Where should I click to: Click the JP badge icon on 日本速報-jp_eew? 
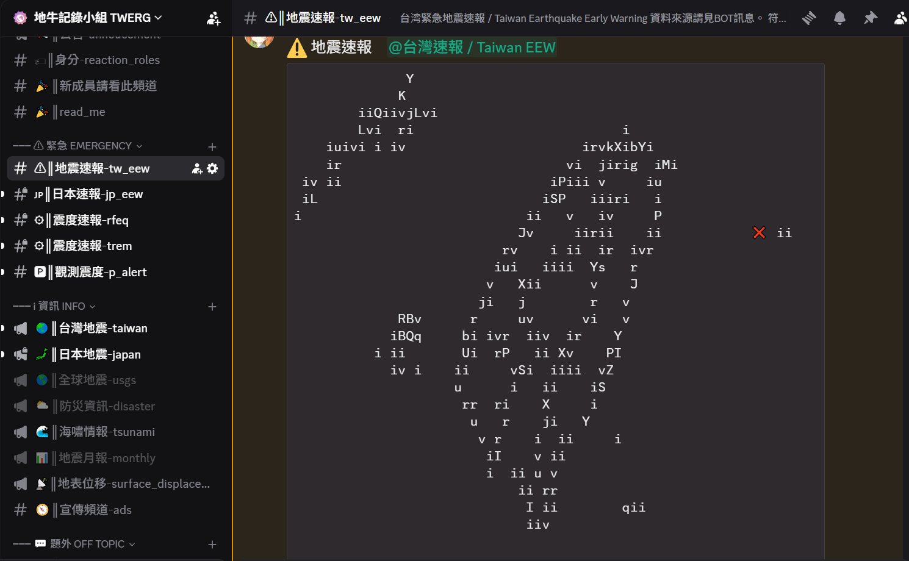click(x=38, y=195)
